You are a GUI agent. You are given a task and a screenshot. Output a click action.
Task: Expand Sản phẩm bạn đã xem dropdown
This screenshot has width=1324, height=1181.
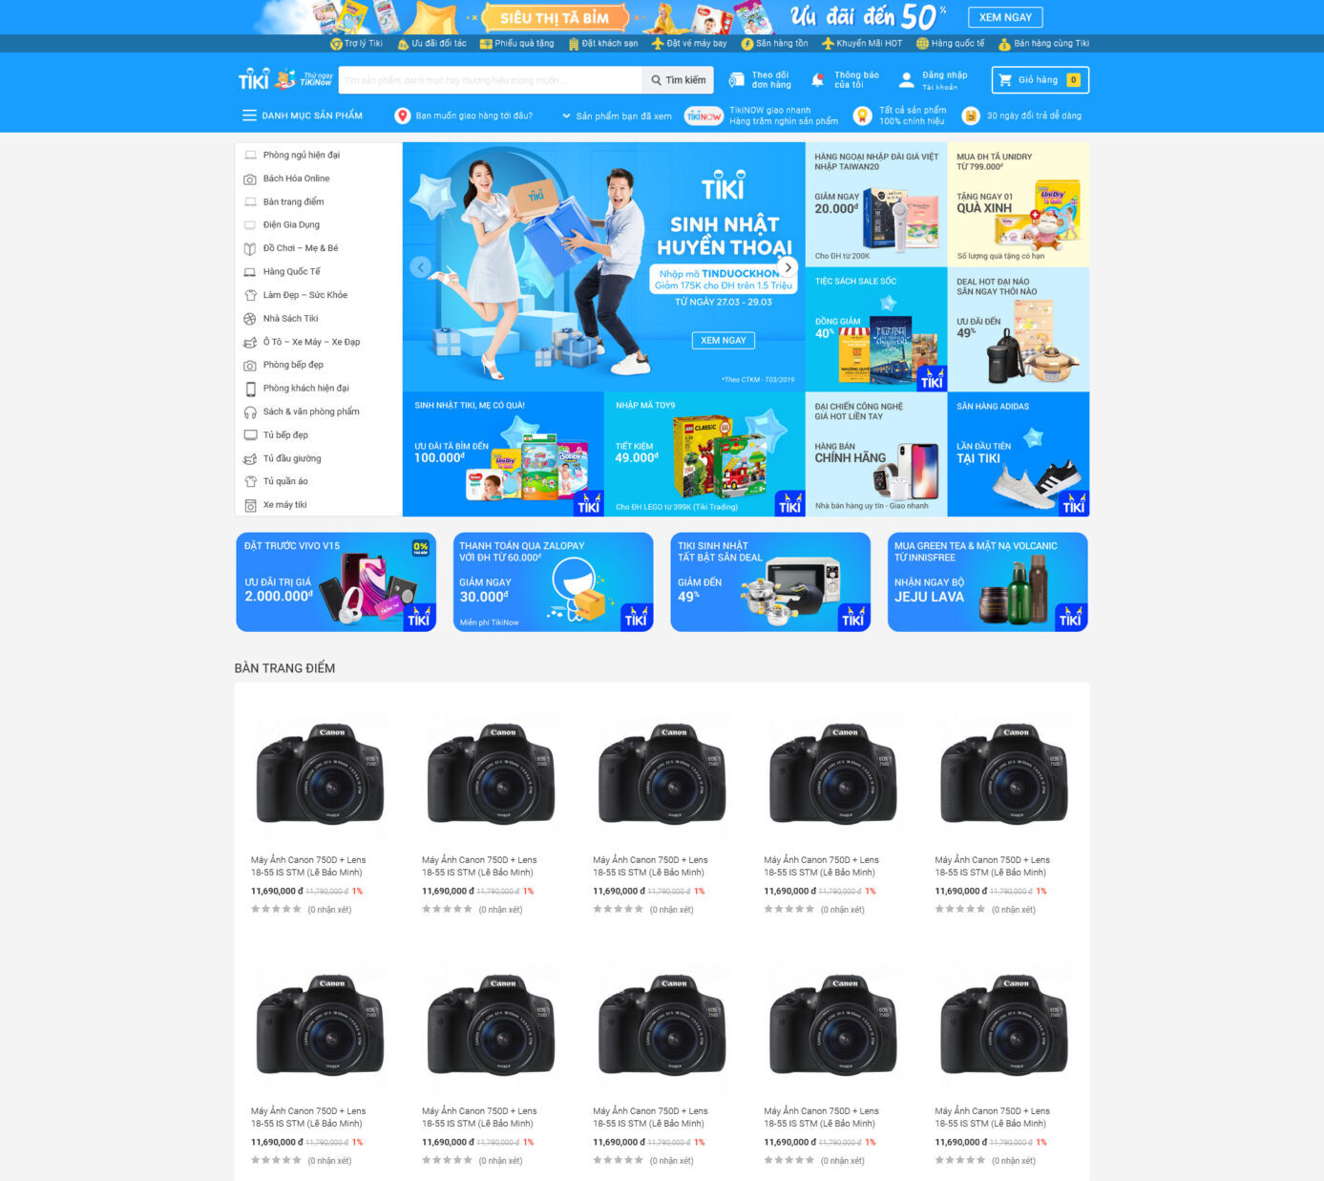pos(617,116)
